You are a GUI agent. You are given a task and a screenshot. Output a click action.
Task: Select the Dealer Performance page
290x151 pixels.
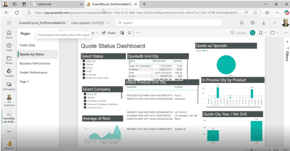(x=34, y=72)
